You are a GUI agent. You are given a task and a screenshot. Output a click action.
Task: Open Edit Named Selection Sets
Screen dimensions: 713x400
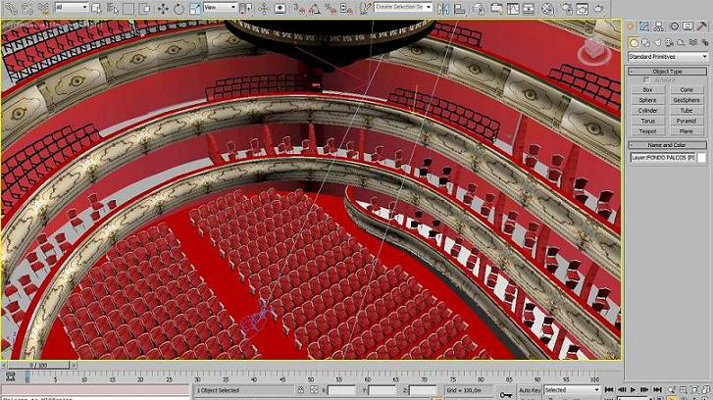[365, 8]
